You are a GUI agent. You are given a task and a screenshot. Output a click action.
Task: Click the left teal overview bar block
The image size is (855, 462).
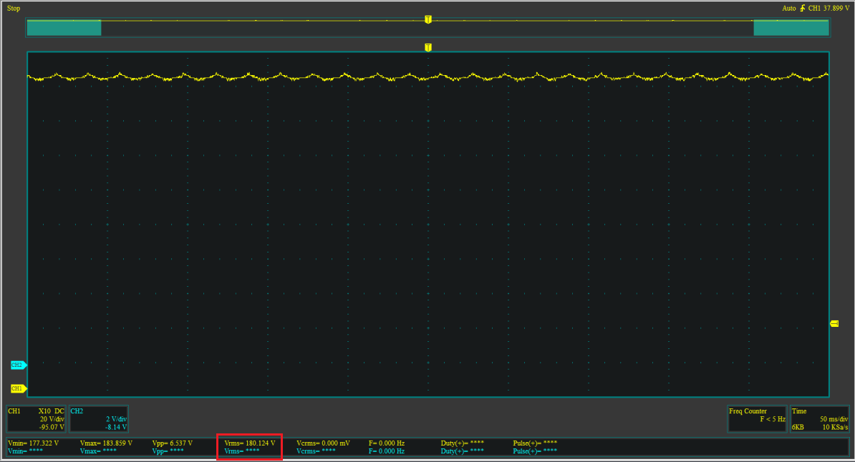64,28
